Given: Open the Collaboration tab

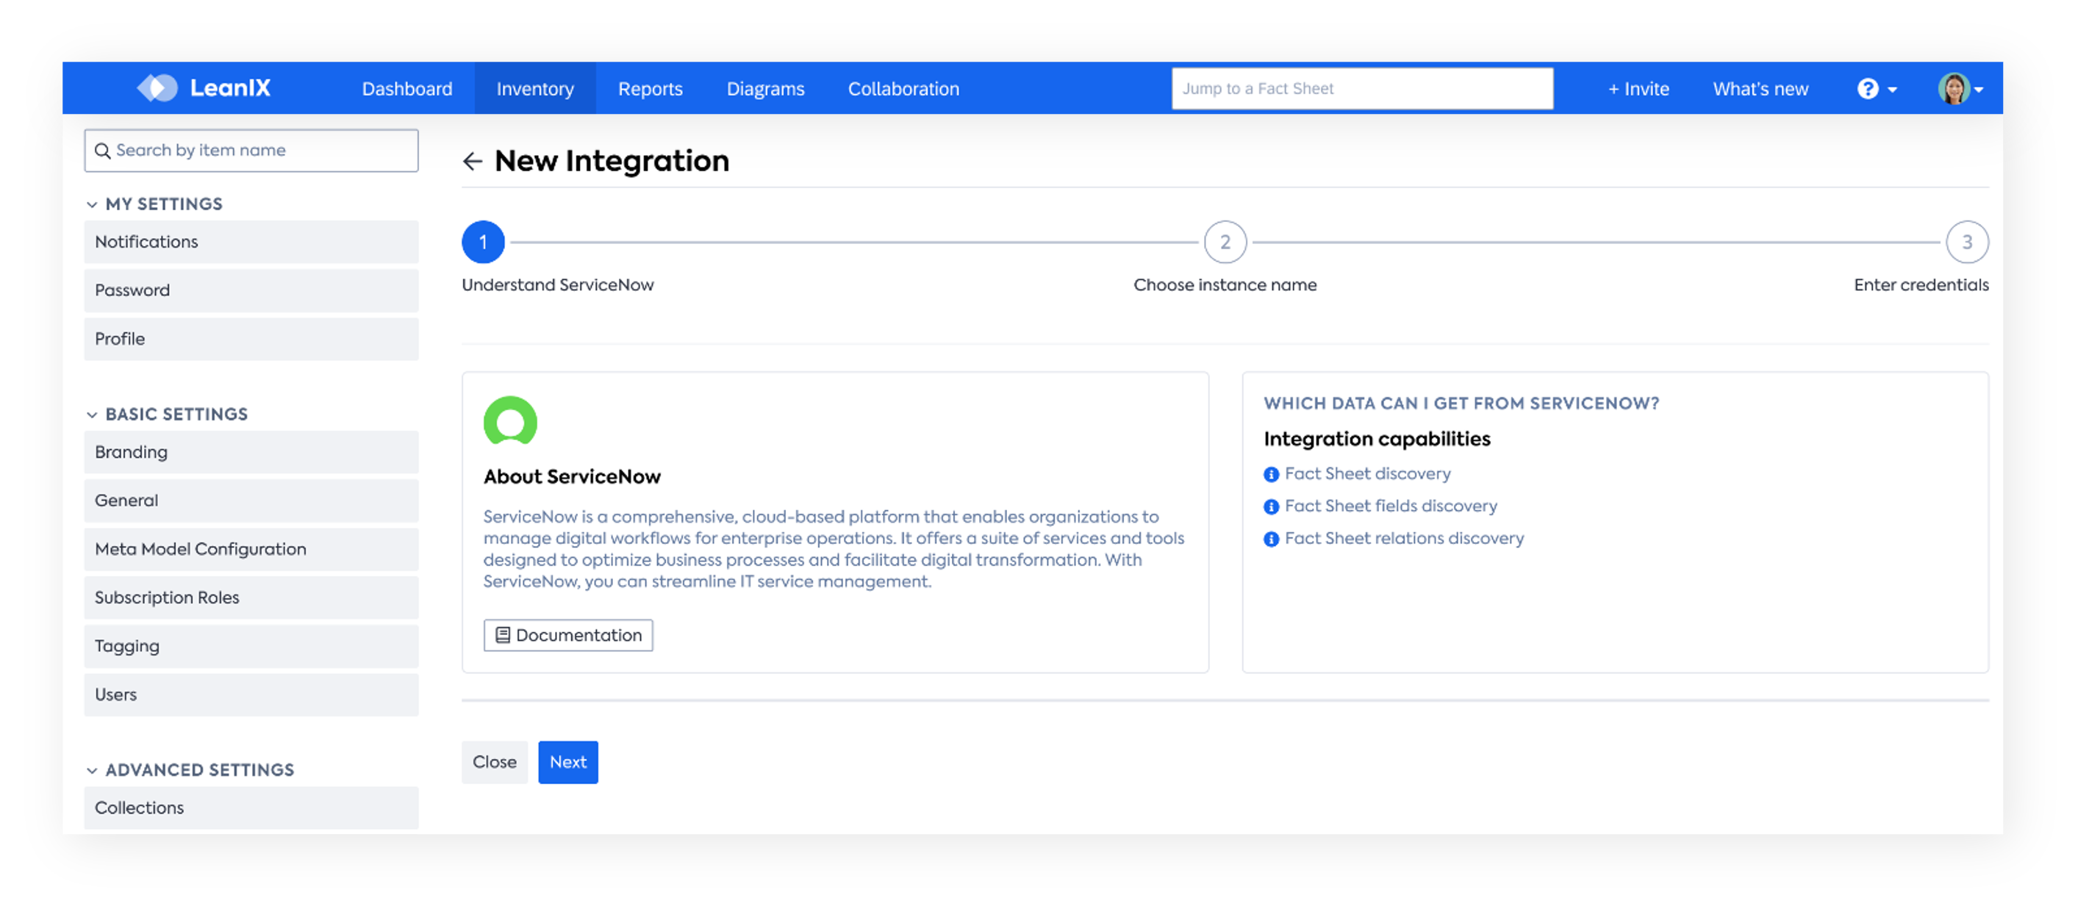Looking at the screenshot, I should 903,89.
